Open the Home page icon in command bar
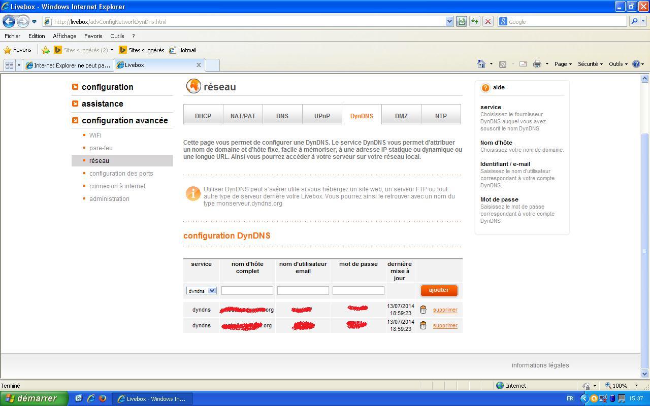The image size is (650, 406). click(x=481, y=64)
